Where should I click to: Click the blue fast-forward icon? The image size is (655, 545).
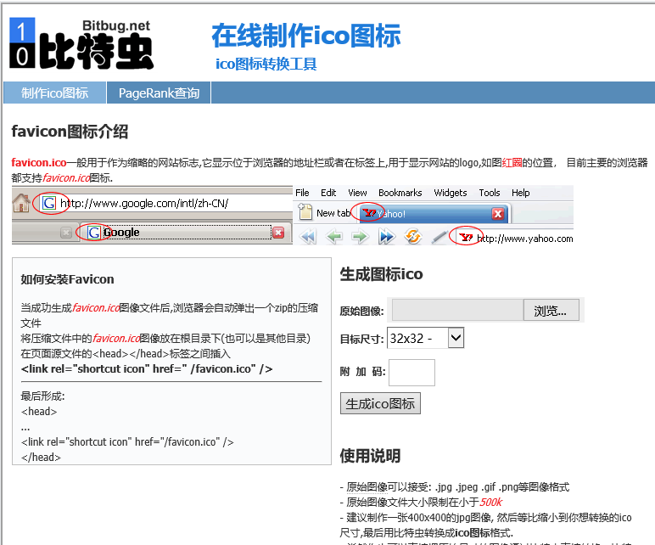pyautogui.click(x=386, y=237)
